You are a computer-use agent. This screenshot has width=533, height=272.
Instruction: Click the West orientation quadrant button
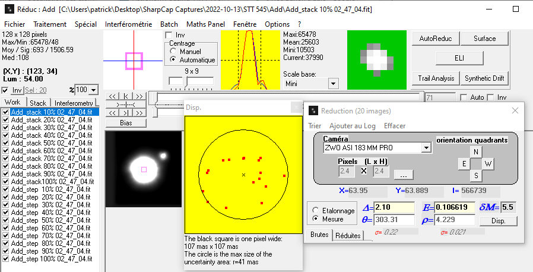click(488, 163)
